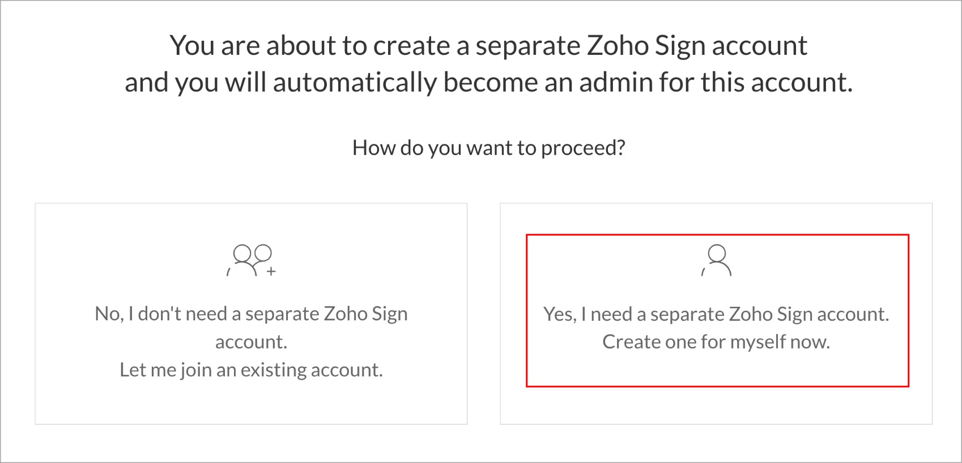Viewport: 962px width, 463px height.
Task: Choose the left join-existing-account card
Action: click(x=251, y=314)
